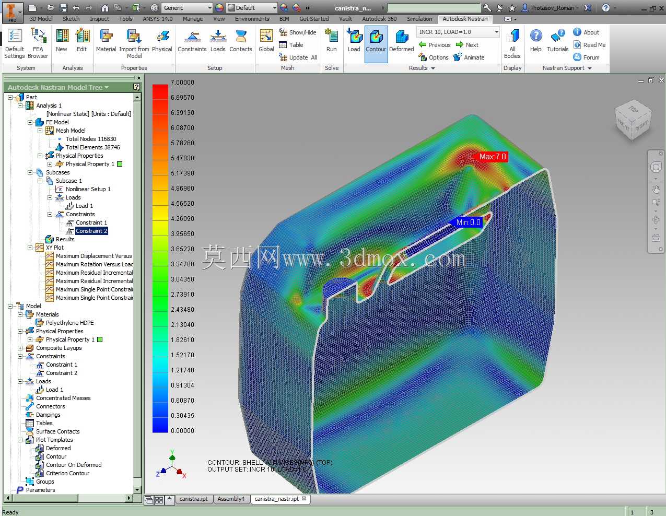Image resolution: width=666 pixels, height=516 pixels.
Task: Click the Protasov_Roman account menu
Action: [x=551, y=8]
